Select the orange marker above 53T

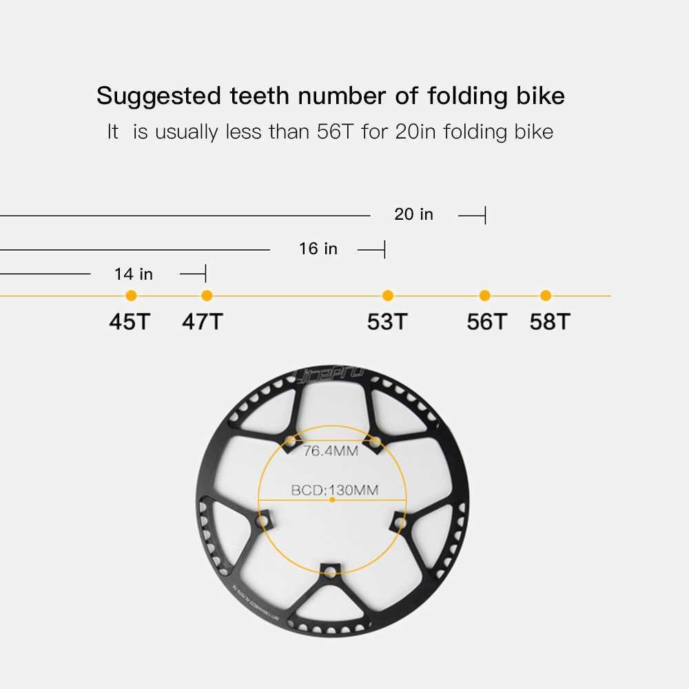(x=388, y=296)
